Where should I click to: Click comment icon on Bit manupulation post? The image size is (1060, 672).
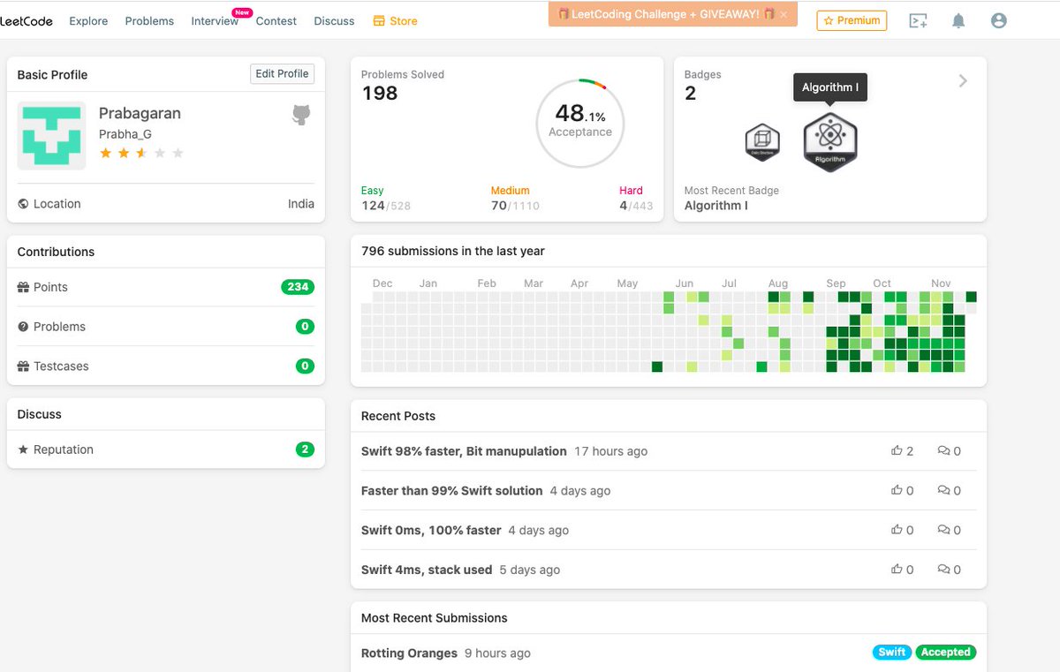943,450
